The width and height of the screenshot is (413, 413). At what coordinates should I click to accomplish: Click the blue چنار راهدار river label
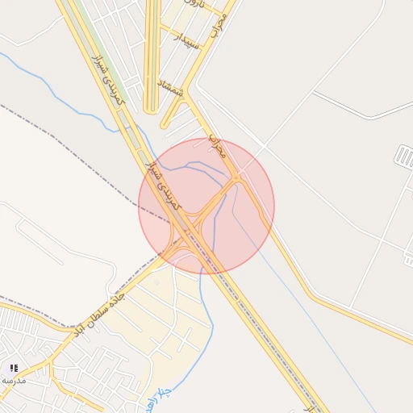click(x=160, y=400)
